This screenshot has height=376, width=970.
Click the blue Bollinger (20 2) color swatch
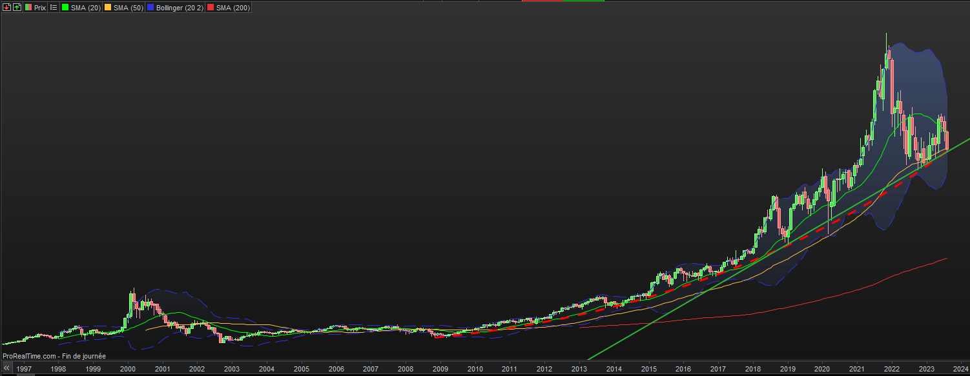(x=151, y=8)
